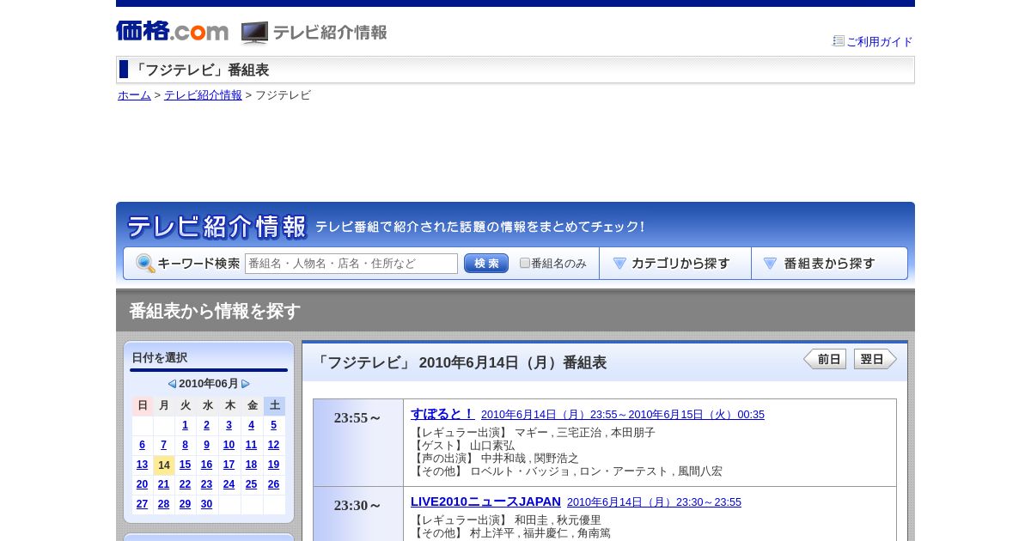Click the レギュラー出演 和田圭, 秋元優里 line

(x=506, y=520)
